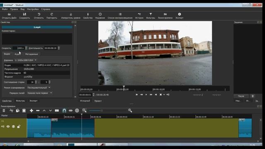Switch to the Audio properties tab
The width and height of the screenshot is (265, 149).
17,54
